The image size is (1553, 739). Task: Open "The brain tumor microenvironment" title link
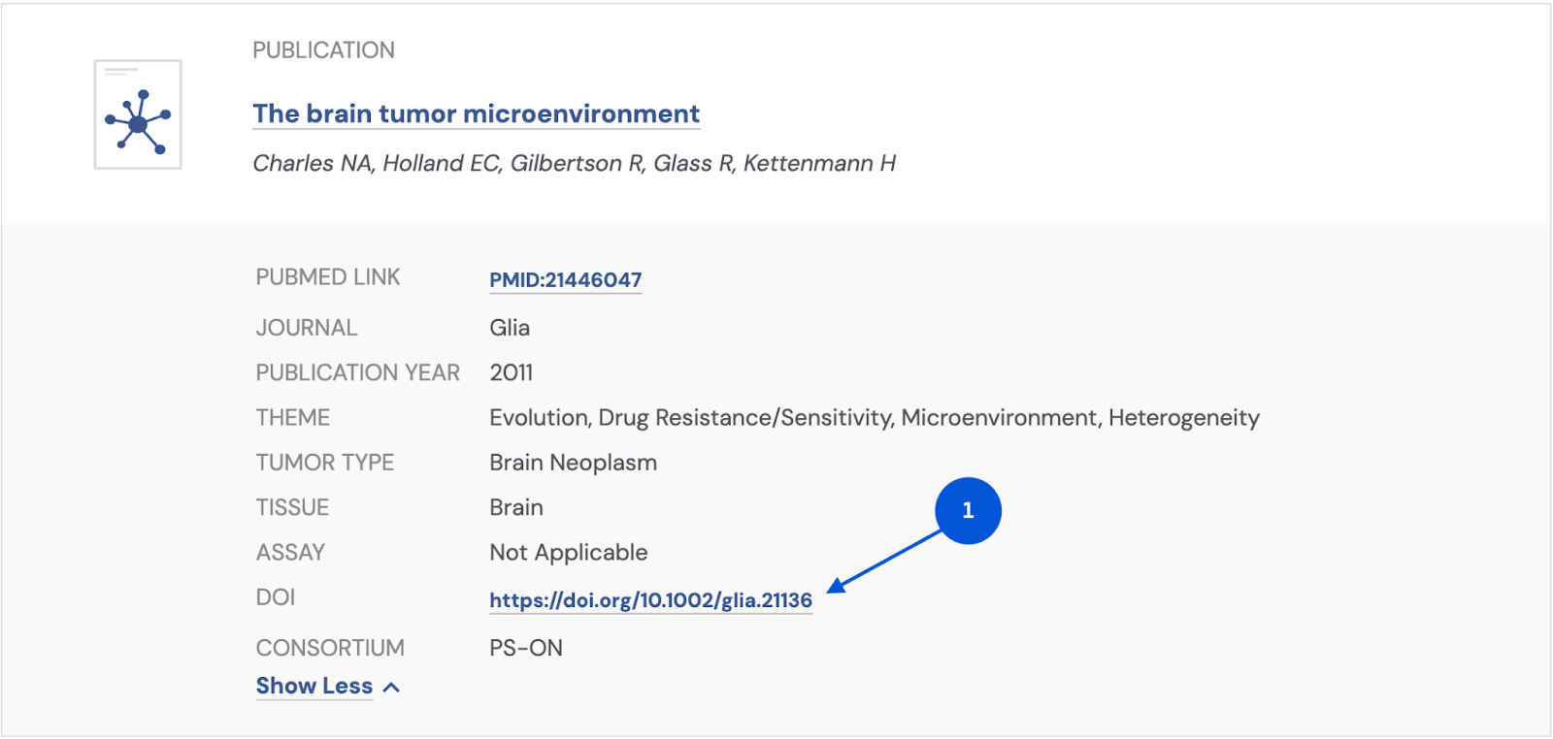(x=476, y=113)
